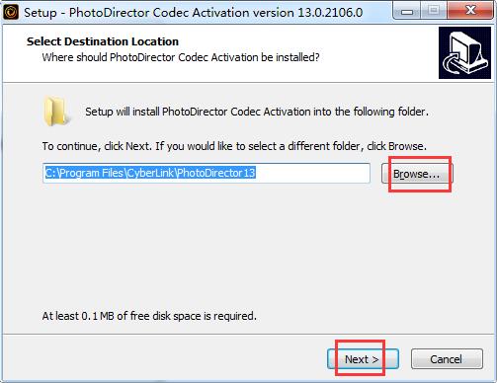Click the installer computer graphic in the header

tap(464, 53)
